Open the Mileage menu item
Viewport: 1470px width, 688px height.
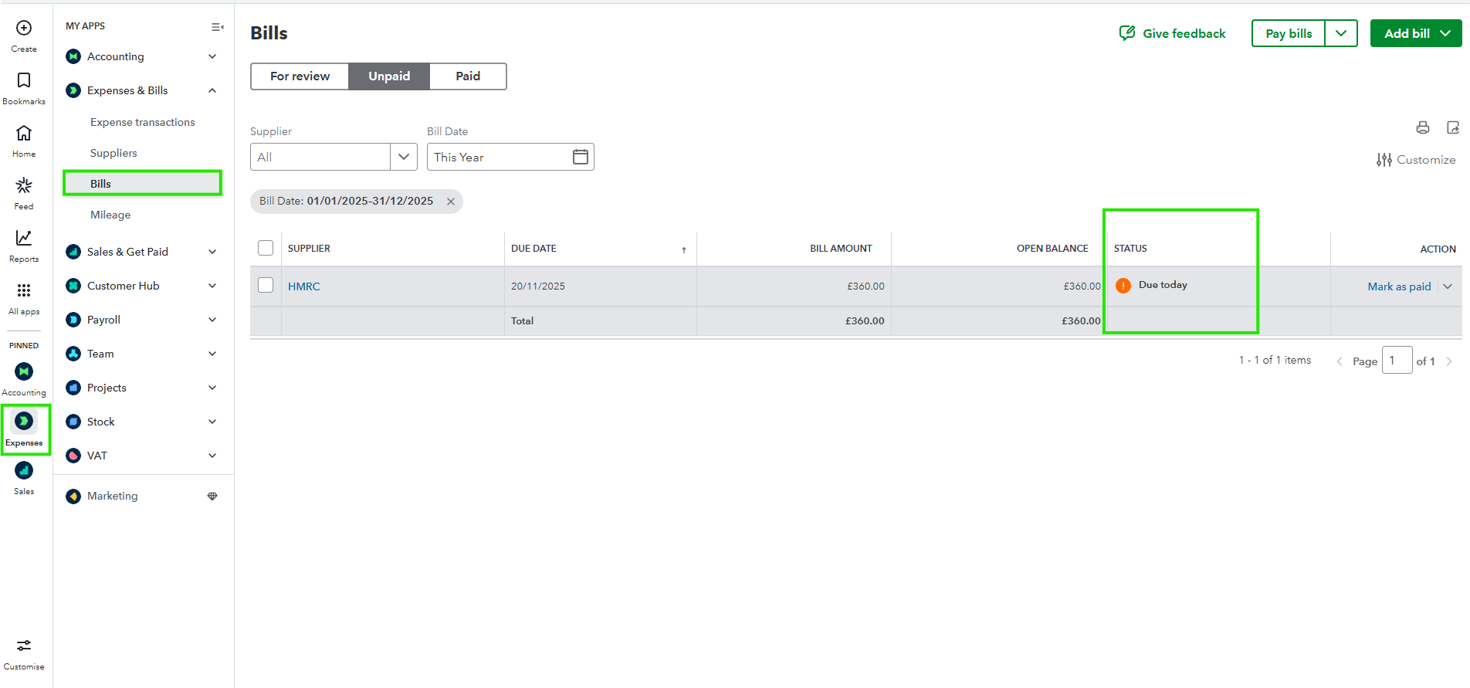(x=110, y=215)
